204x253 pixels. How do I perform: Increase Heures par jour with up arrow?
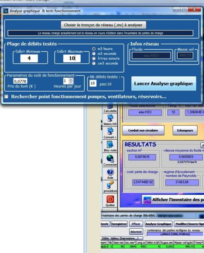click(71, 79)
